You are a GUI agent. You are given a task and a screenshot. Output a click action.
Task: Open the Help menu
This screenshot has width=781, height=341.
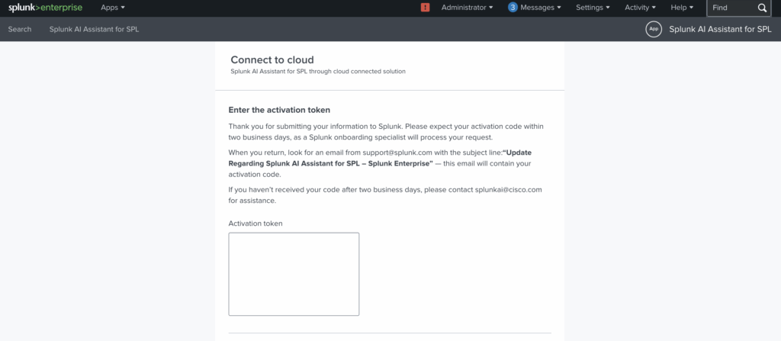click(x=681, y=8)
